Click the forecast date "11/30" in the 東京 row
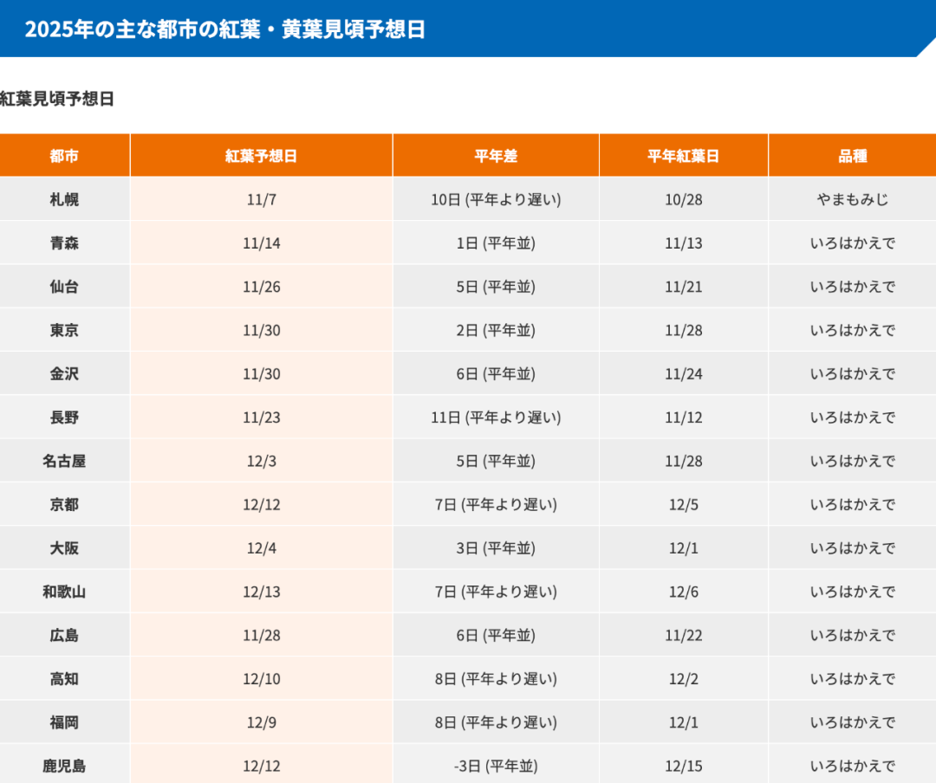936x783 pixels. point(262,330)
